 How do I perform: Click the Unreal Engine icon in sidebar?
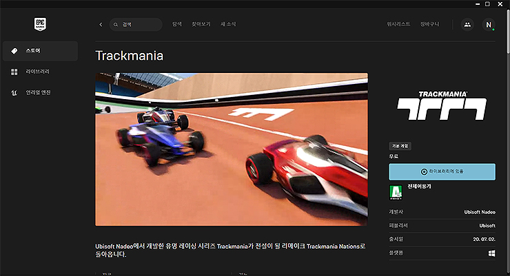(14, 93)
